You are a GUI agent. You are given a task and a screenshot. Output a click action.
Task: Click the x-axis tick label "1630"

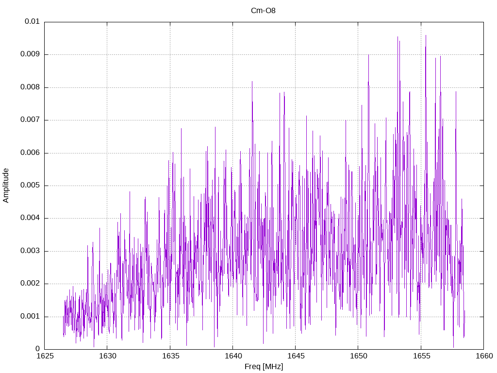coord(107,356)
